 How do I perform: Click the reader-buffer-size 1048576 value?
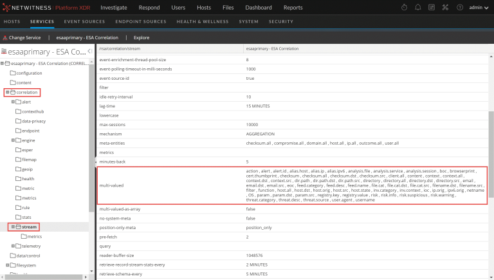254,256
